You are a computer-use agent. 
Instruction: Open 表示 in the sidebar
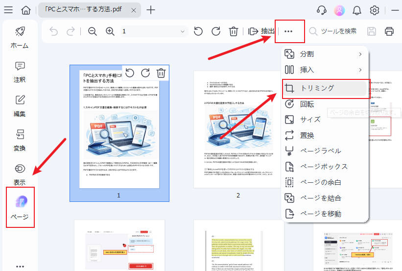(20, 175)
